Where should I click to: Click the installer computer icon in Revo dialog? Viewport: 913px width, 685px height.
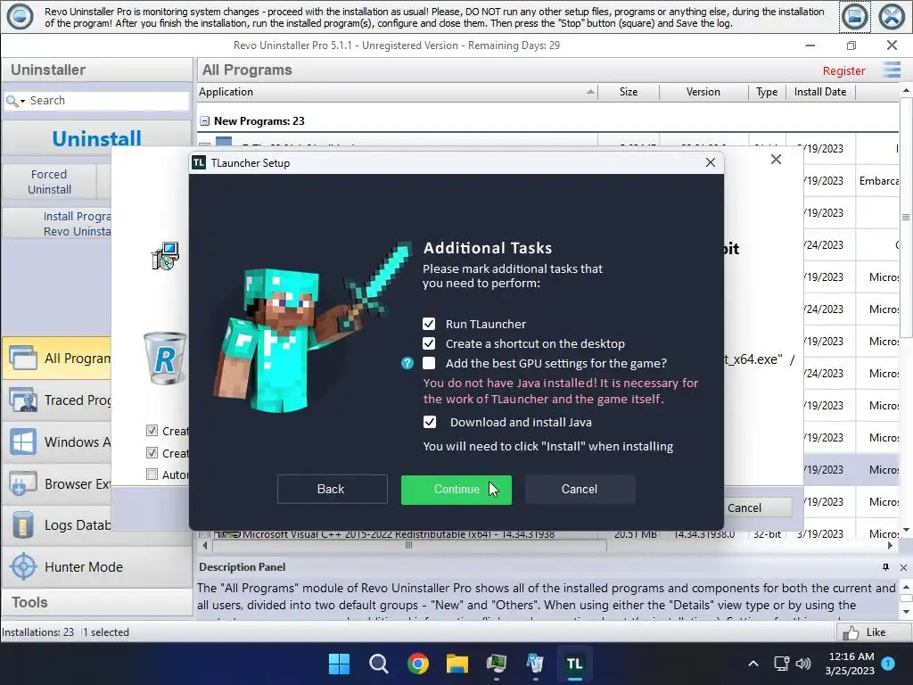pos(165,256)
